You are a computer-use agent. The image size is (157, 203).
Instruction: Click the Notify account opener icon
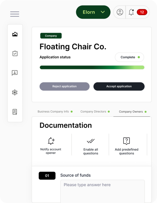click(x=51, y=141)
